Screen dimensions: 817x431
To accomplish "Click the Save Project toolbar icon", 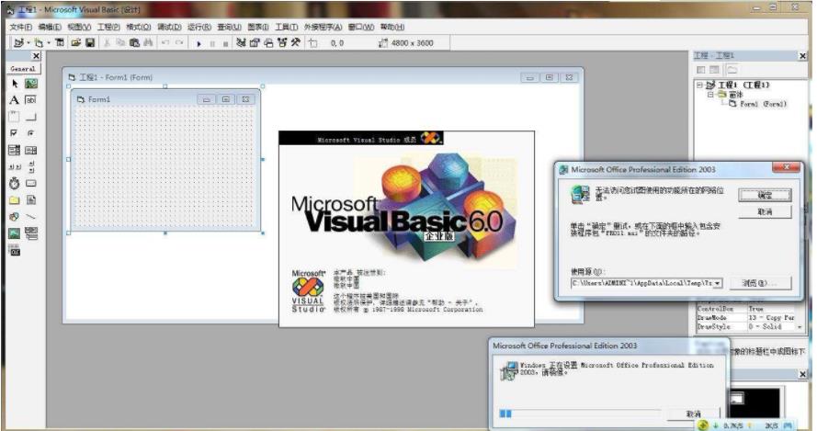I will [90, 42].
